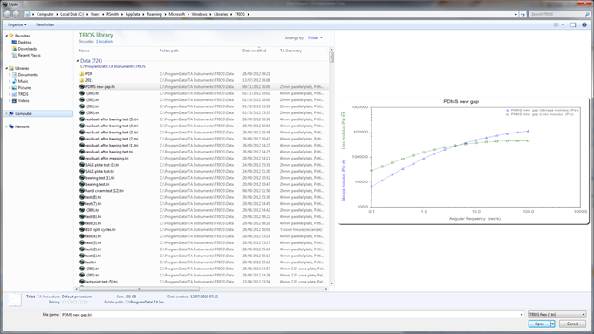Image resolution: width=594 pixels, height=334 pixels.
Task: Click the Forward navigation arrow button
Action: 16,14
